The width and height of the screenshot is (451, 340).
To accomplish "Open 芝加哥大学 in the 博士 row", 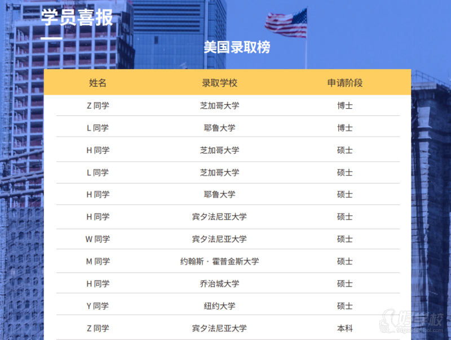I will click(x=220, y=105).
